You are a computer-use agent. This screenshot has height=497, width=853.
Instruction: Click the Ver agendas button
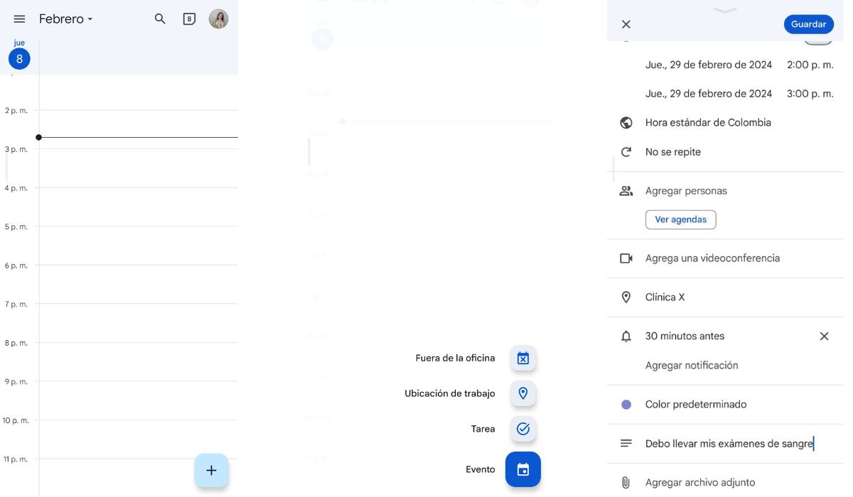click(x=680, y=219)
